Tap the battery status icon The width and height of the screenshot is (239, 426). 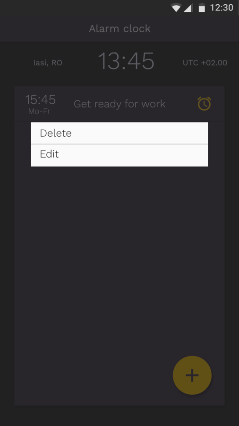(202, 8)
